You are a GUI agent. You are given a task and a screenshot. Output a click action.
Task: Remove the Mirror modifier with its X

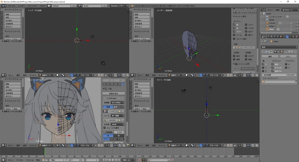tap(295, 52)
